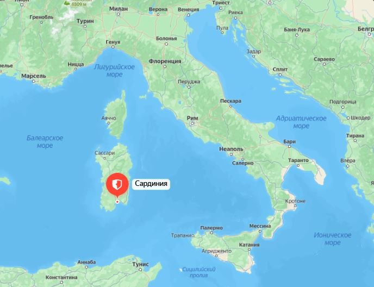
Task: Select the Балеарское море sea label
Action: (x=45, y=141)
